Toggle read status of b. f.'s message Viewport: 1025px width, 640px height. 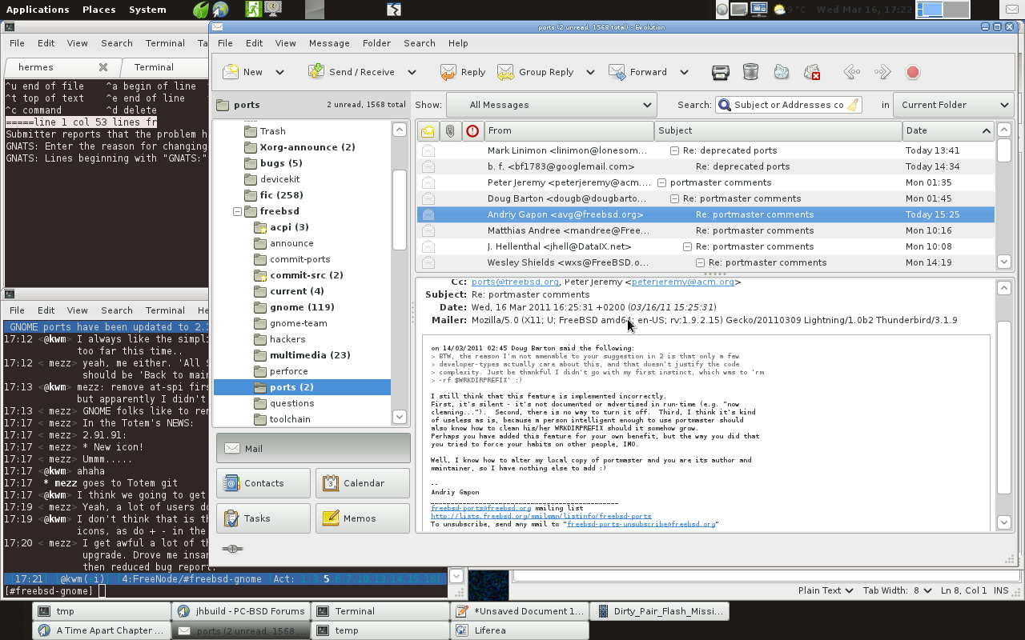[428, 166]
